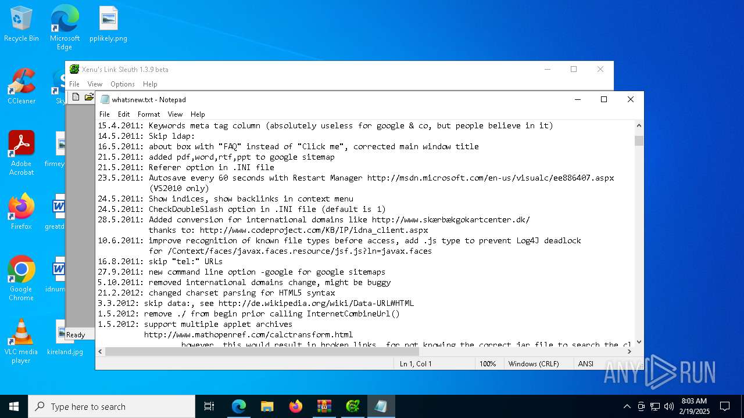This screenshot has width=744, height=418.
Task: Click the '14.5.2011: Skip ldap:' line
Action: [x=146, y=136]
